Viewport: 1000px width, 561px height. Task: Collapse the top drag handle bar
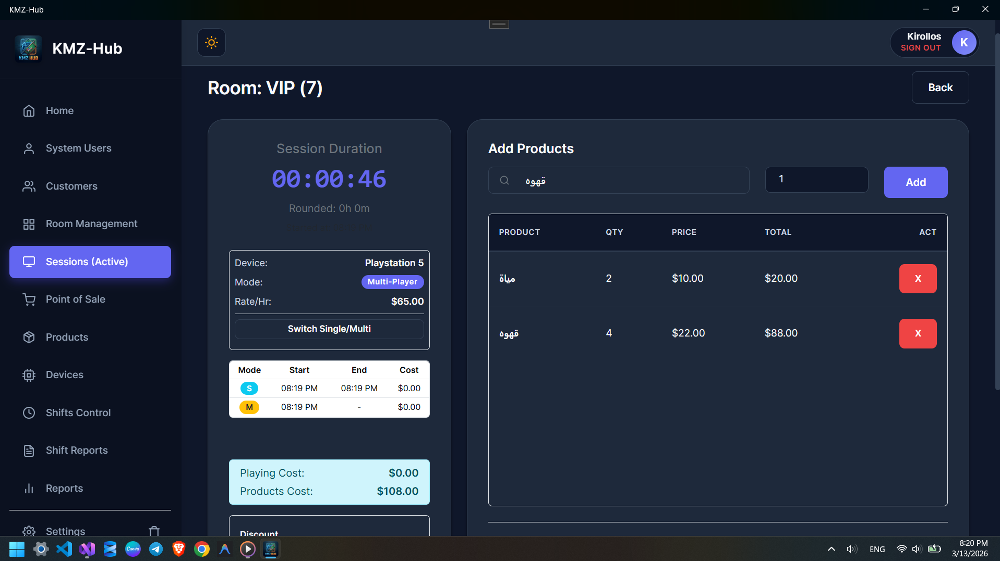(499, 24)
